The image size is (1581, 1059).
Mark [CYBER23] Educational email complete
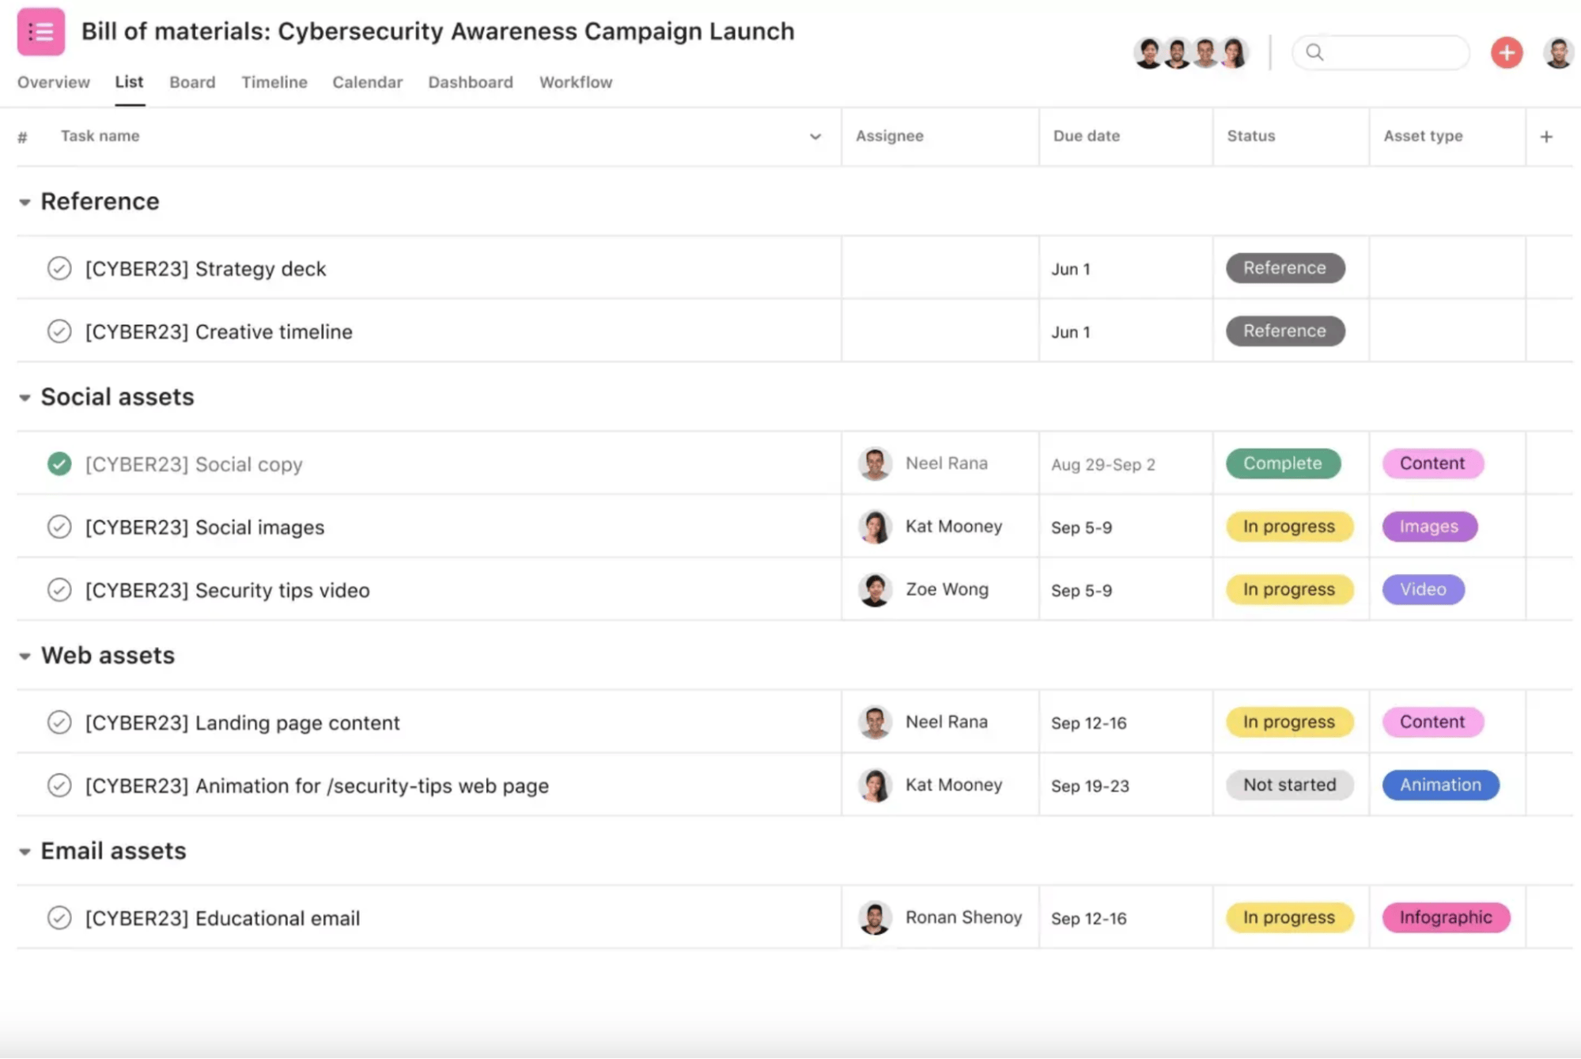pyautogui.click(x=59, y=917)
